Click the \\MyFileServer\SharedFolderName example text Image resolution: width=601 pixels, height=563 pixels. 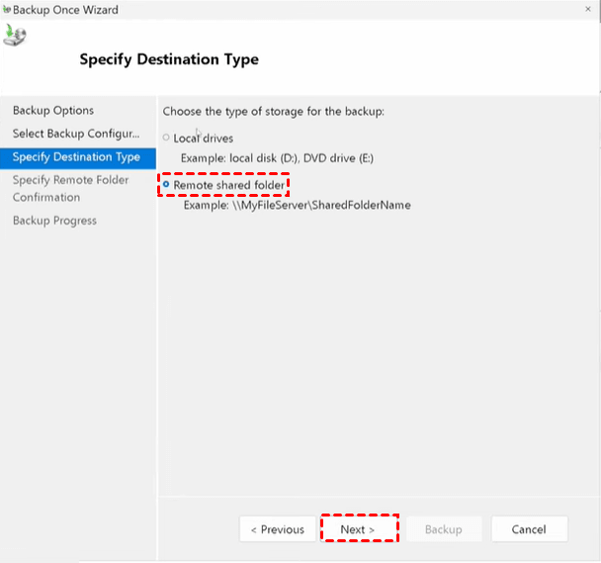pos(296,205)
